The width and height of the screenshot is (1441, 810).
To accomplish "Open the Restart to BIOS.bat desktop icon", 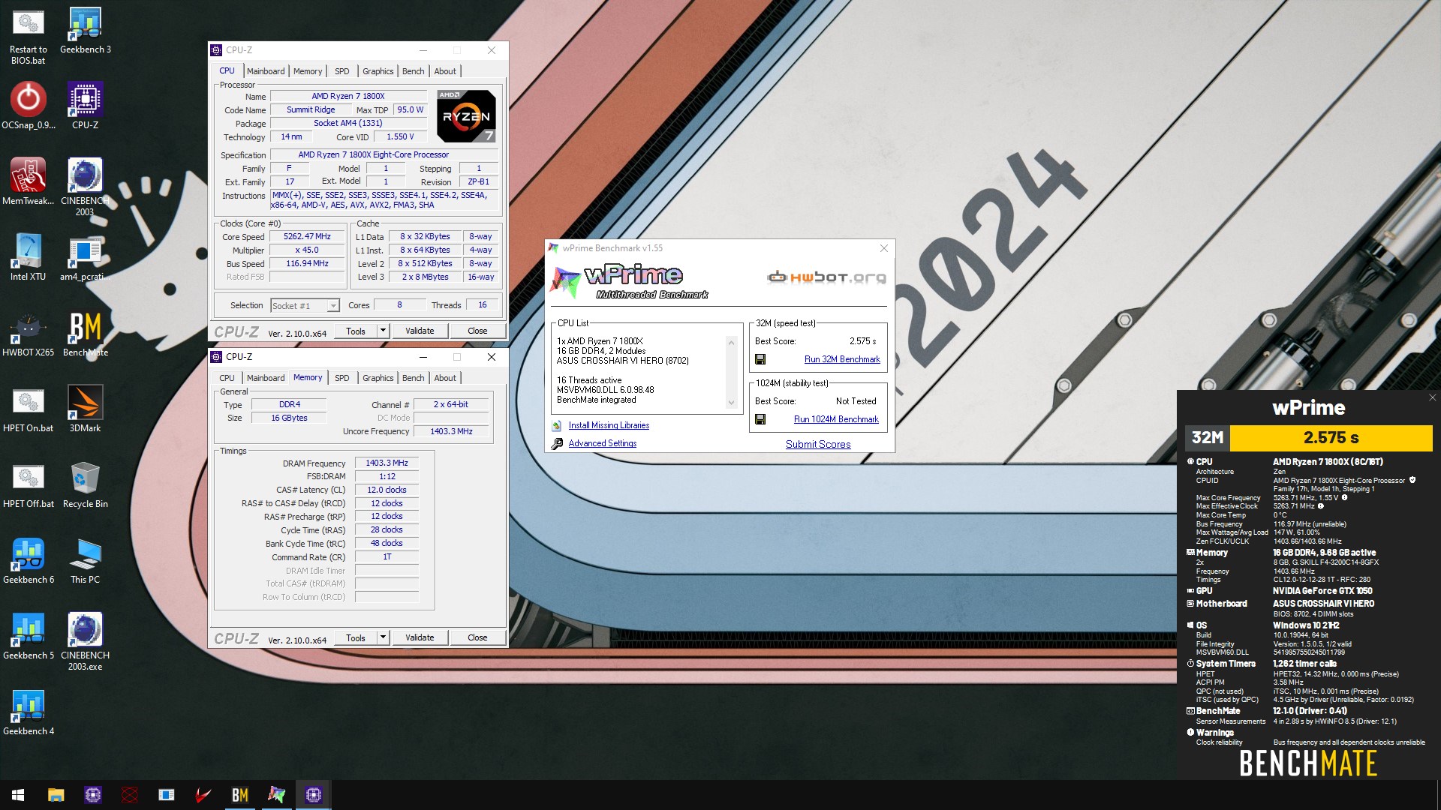I will point(28,35).
